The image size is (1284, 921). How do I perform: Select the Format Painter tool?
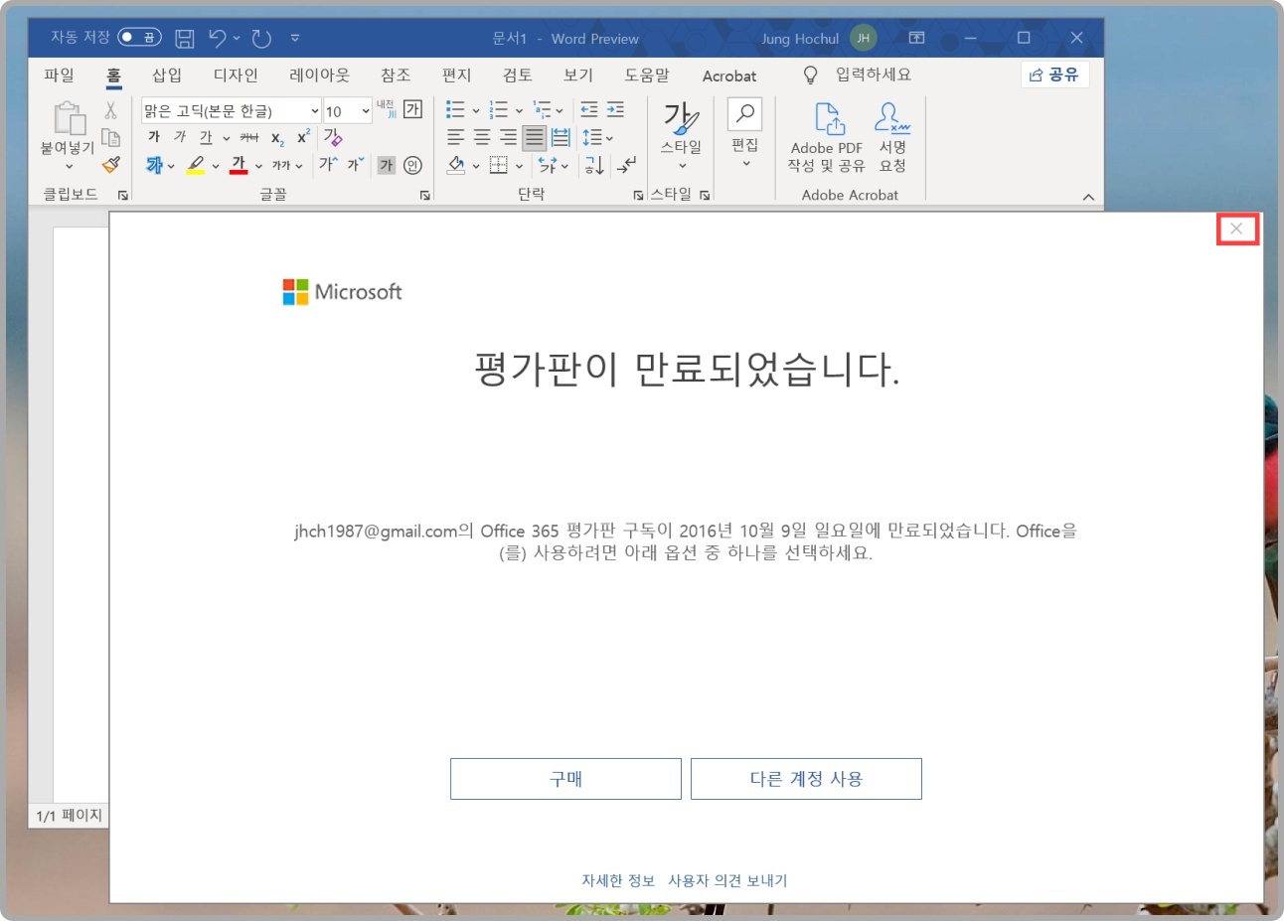(111, 165)
